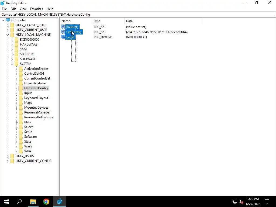Click the SECURITY folder icon
The image size is (276, 207).
pos(16,54)
